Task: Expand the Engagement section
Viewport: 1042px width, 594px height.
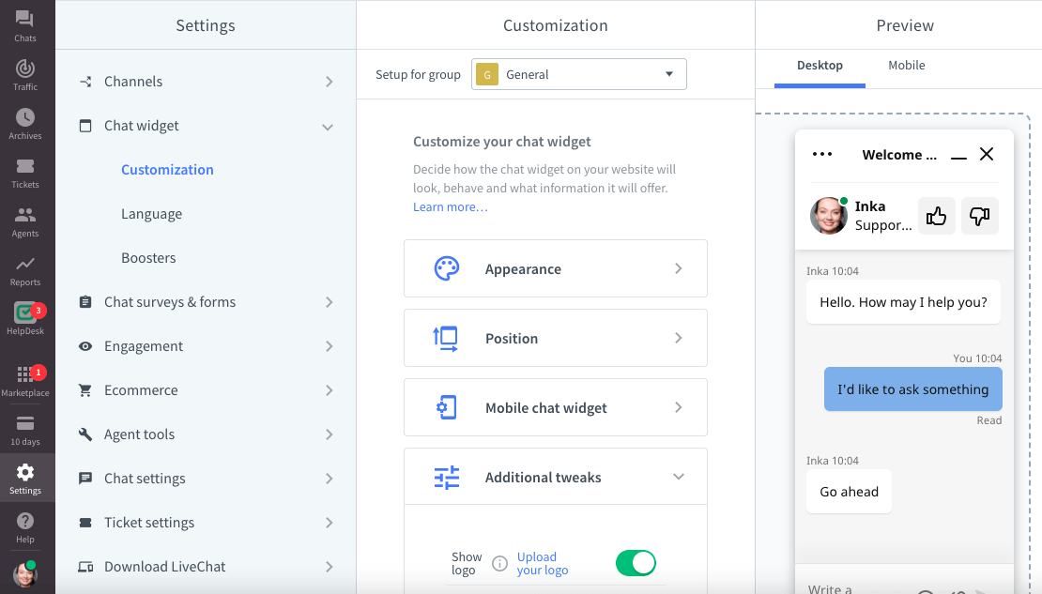Action: (x=206, y=346)
